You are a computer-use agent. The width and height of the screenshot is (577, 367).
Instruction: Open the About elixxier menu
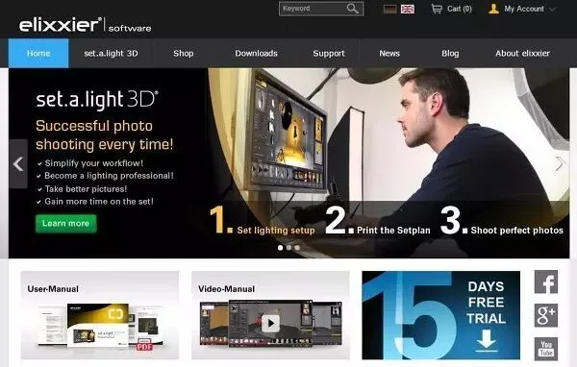[x=522, y=54]
